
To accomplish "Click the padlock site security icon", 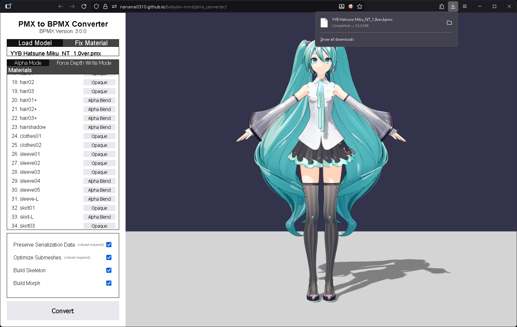I will coord(105,6).
